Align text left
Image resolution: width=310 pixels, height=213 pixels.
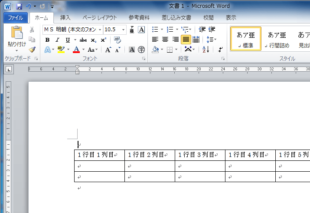pos(155,40)
